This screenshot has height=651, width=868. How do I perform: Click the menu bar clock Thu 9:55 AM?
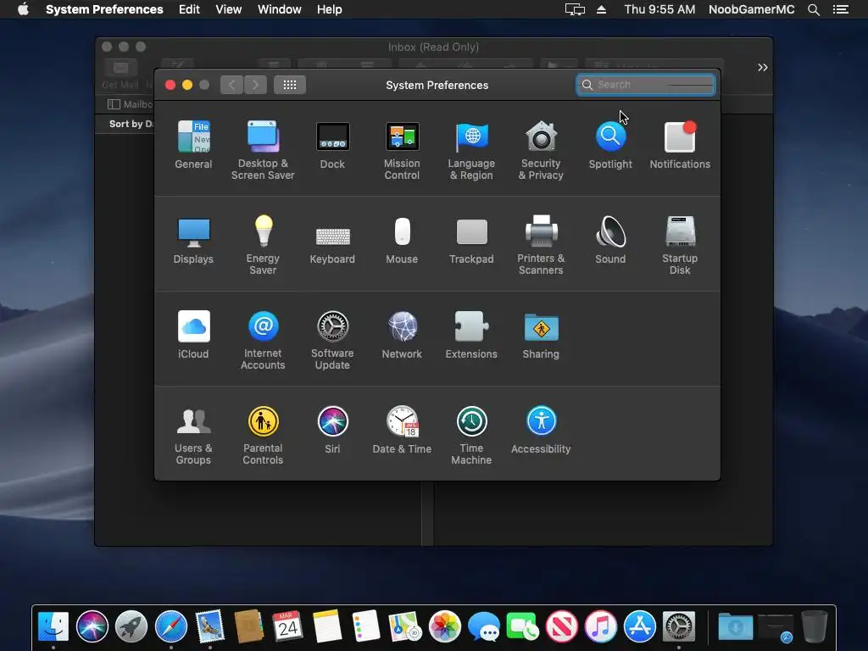tap(659, 9)
